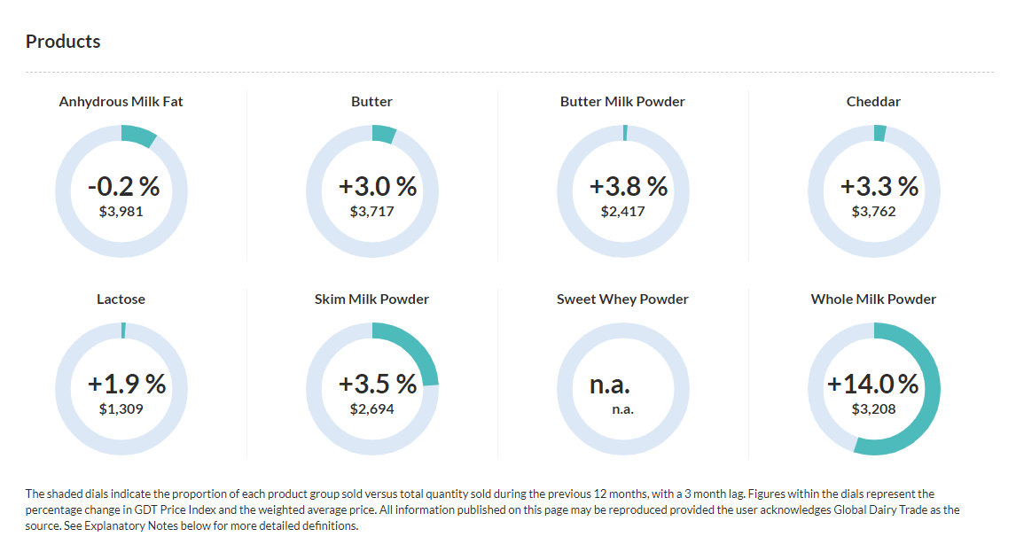Click the $1,309 Lactose average price

coord(121,409)
